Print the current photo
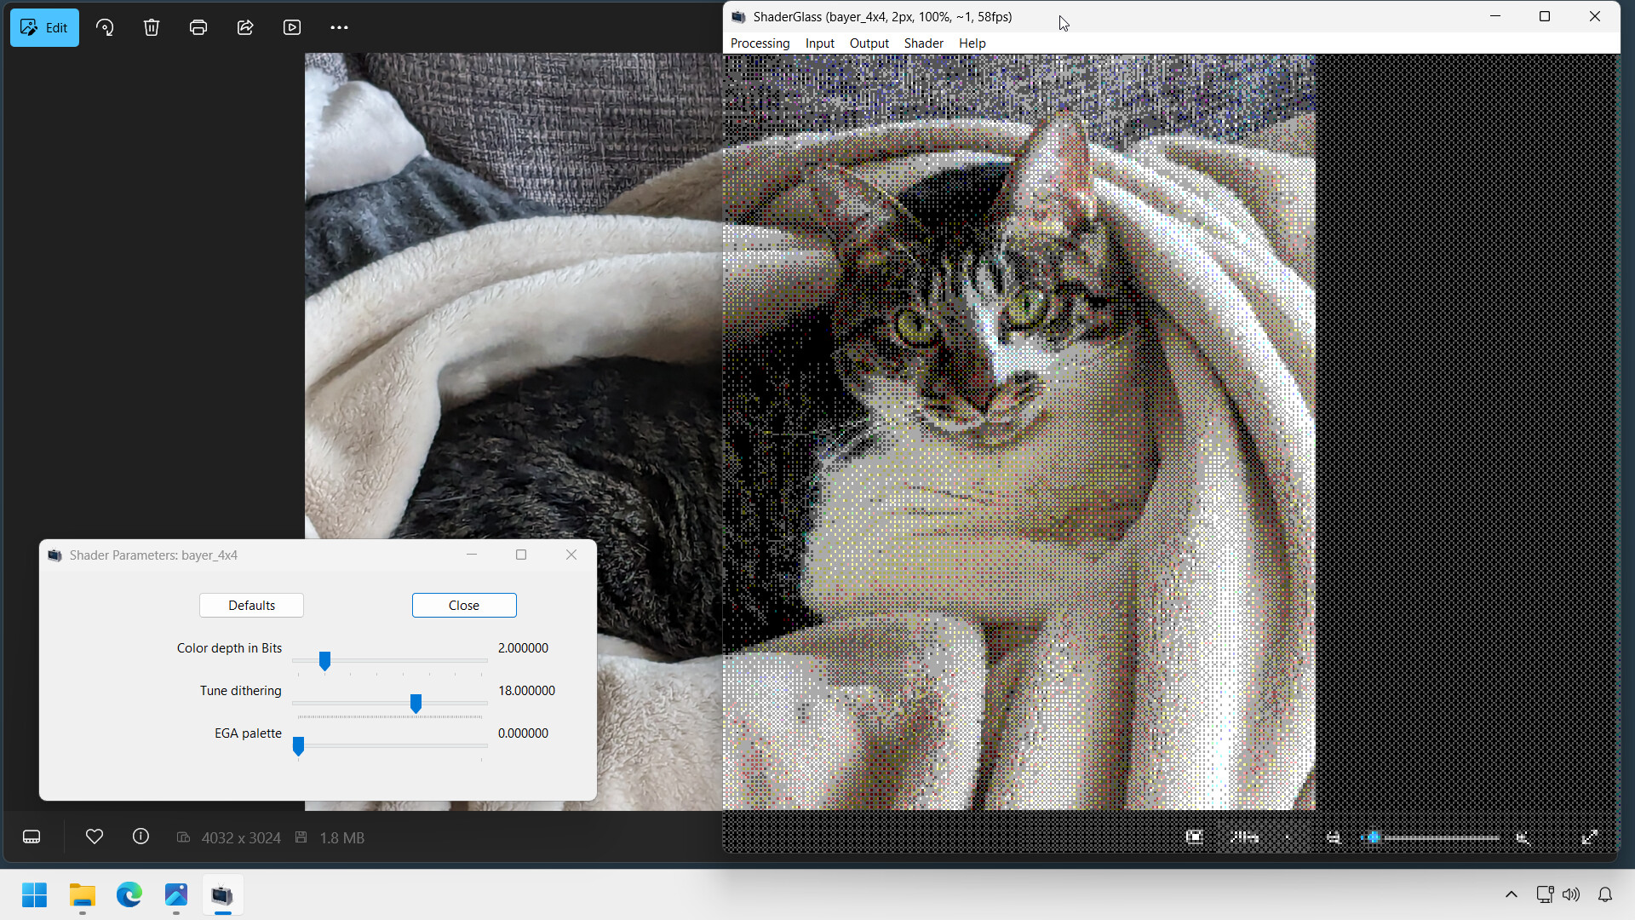The image size is (1635, 920). click(x=198, y=27)
